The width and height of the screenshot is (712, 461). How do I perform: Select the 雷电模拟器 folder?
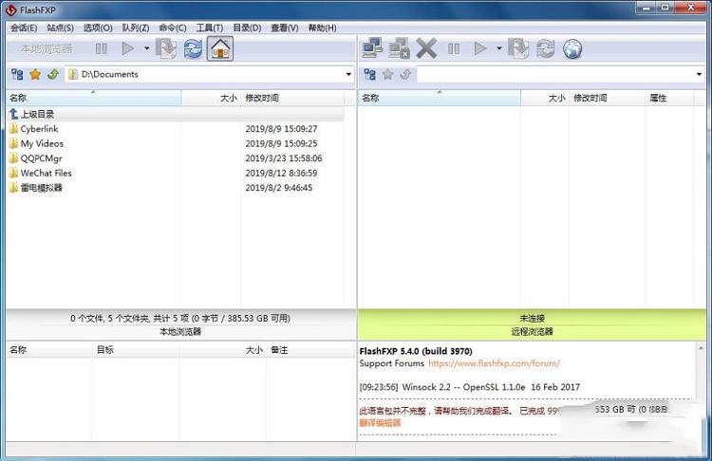42,188
